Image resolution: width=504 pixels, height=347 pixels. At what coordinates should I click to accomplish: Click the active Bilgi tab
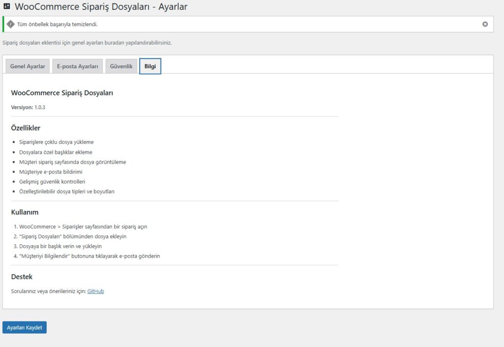tap(150, 65)
